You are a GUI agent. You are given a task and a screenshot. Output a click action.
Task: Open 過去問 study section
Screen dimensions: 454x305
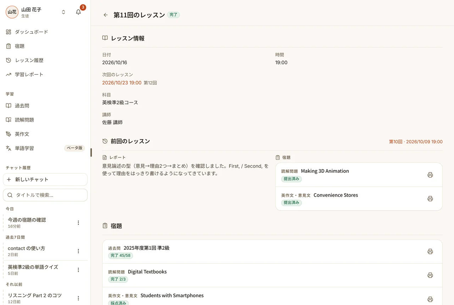click(45, 106)
